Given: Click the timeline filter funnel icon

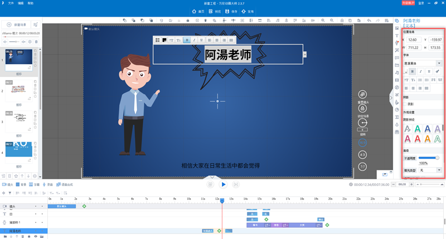Looking at the screenshot, I should [10, 193].
